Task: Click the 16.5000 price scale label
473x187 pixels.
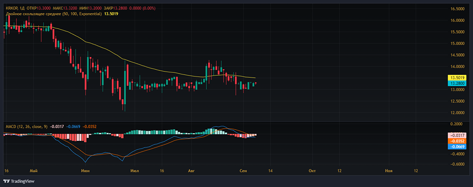Action: tap(457, 9)
